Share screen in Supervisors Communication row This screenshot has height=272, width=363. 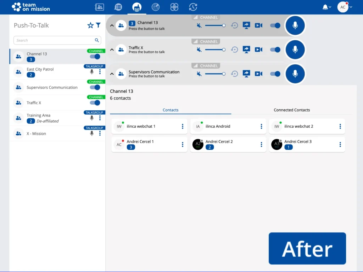click(246, 74)
